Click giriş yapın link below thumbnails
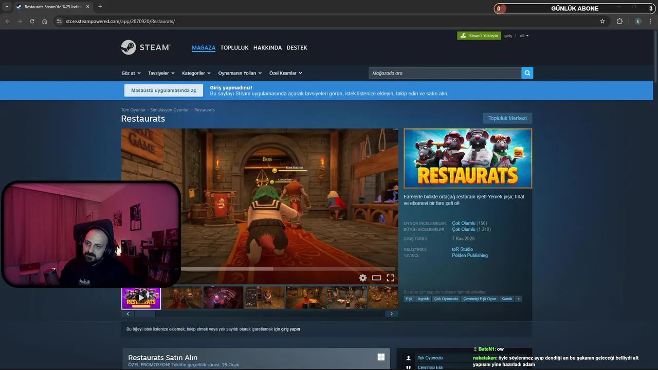The image size is (658, 370). tap(290, 329)
